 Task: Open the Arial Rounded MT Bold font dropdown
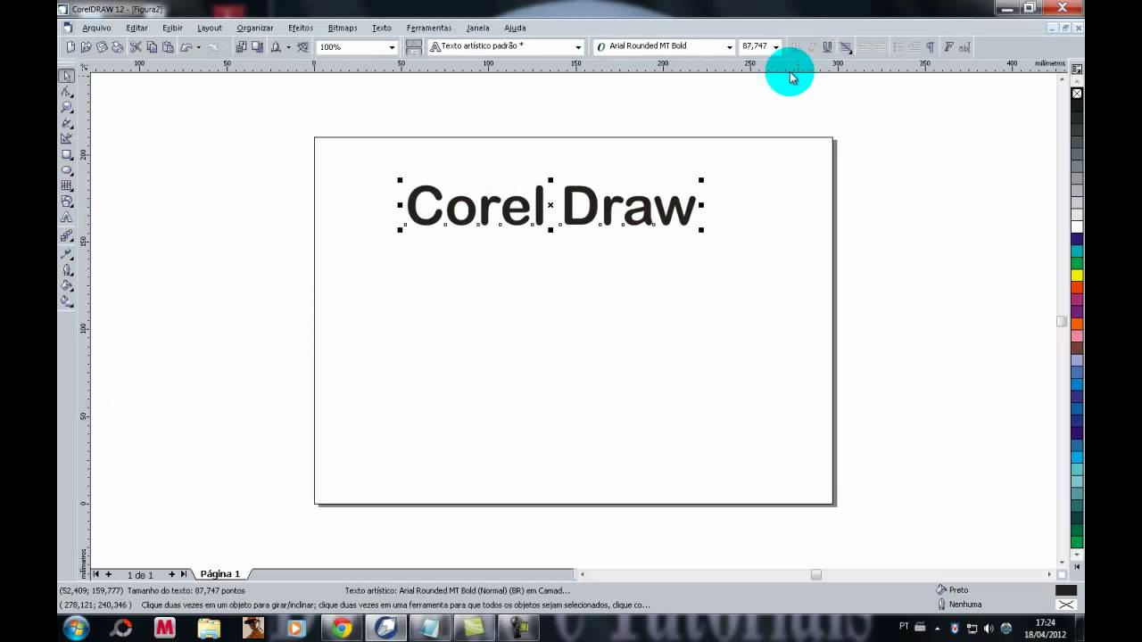tap(729, 46)
